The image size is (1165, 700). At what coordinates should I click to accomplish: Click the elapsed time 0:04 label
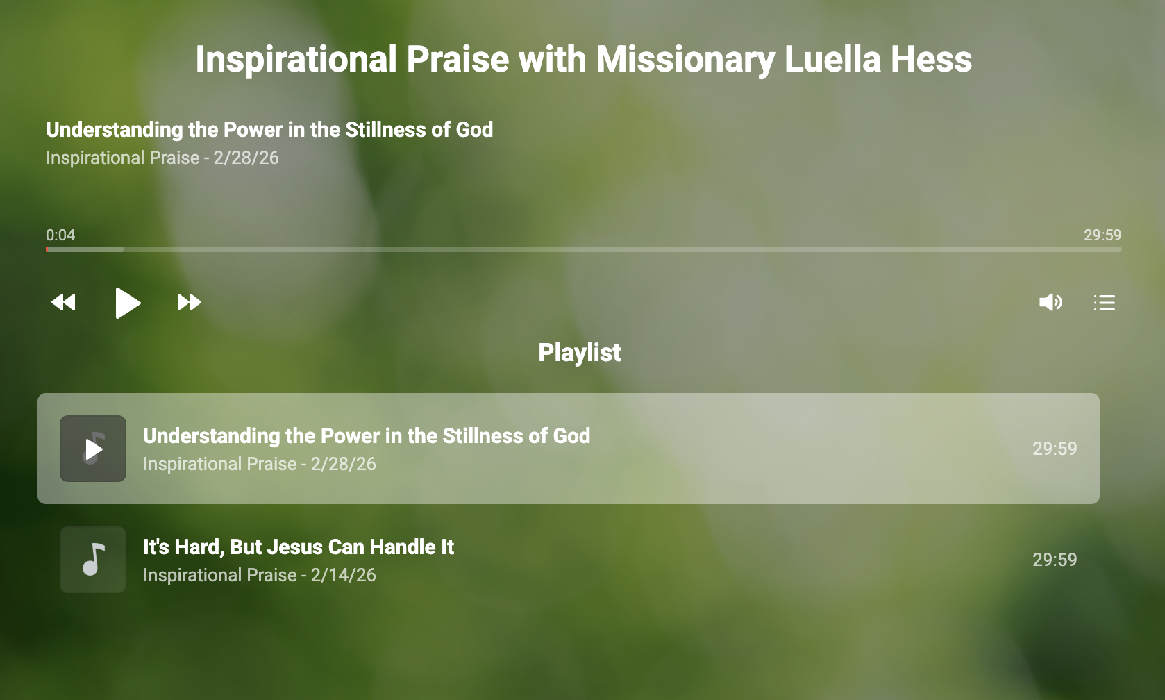(x=60, y=235)
